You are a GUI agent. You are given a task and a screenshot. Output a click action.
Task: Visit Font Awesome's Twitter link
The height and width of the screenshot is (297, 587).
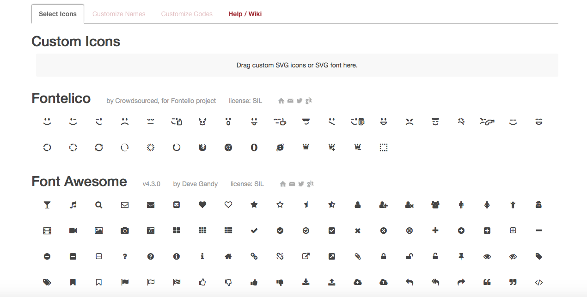pyautogui.click(x=300, y=183)
